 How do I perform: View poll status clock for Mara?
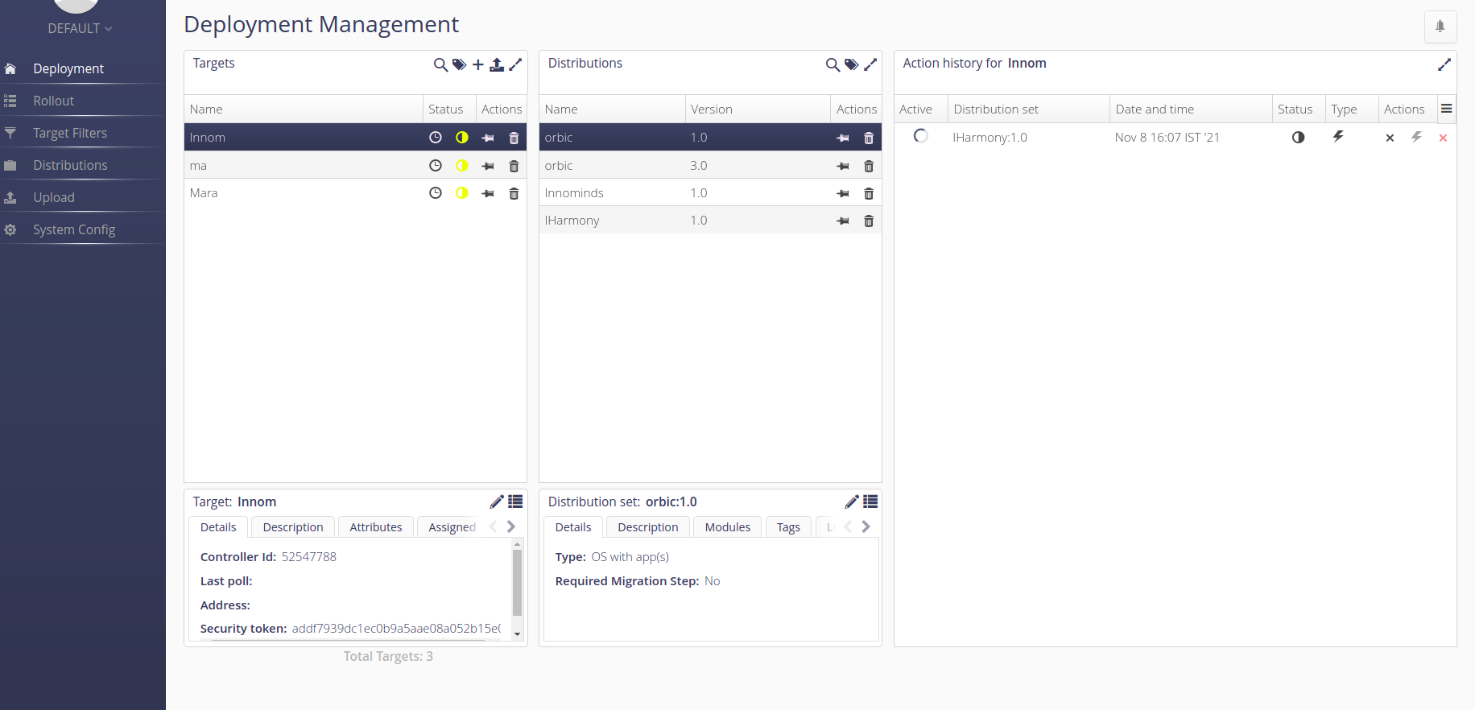tap(436, 193)
